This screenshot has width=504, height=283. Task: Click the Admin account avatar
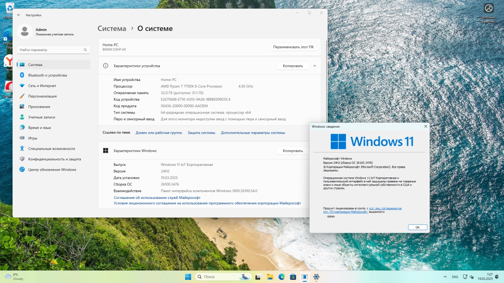point(25,31)
